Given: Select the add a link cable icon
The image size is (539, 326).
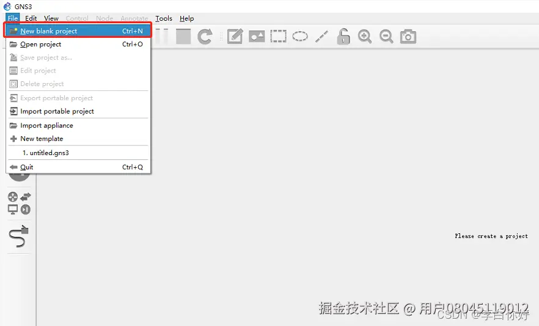Looking at the screenshot, I should pyautogui.click(x=19, y=236).
